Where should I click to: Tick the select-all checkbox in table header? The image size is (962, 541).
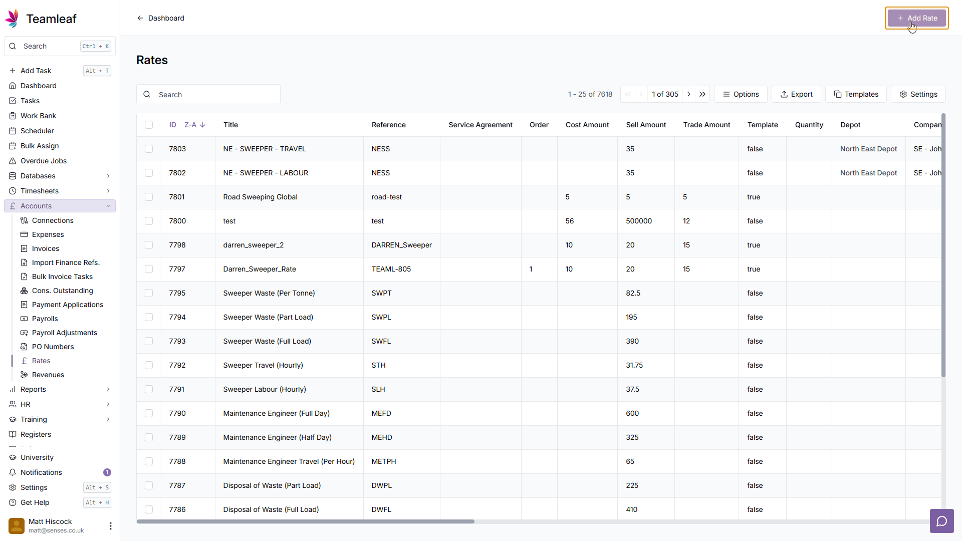tap(149, 125)
